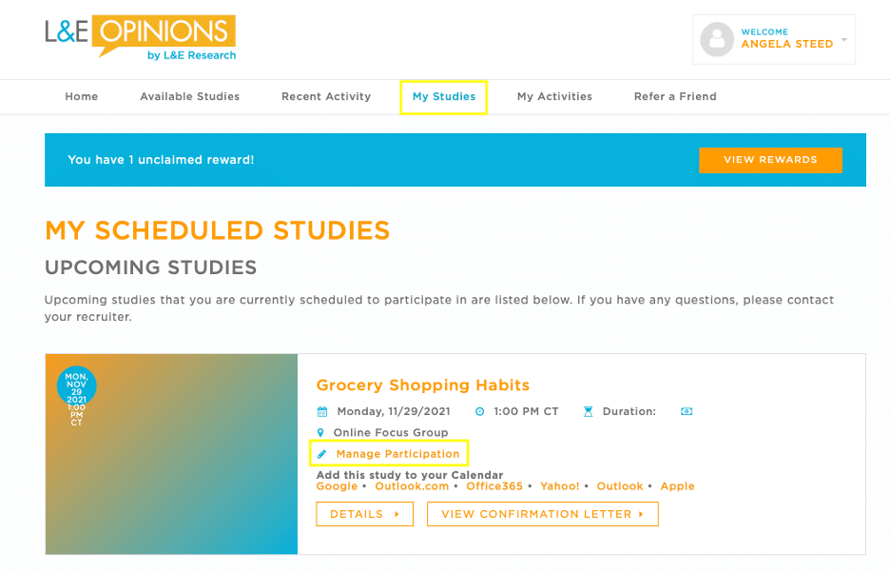This screenshot has height=573, width=890.
Task: Go to Available Studies tab
Action: point(190,97)
